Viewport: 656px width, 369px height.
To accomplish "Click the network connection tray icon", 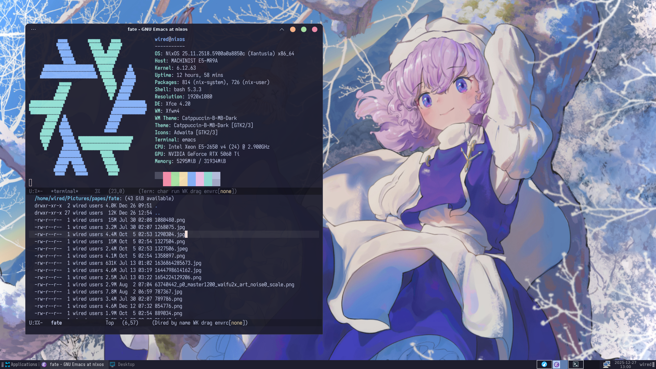I will click(x=606, y=365).
